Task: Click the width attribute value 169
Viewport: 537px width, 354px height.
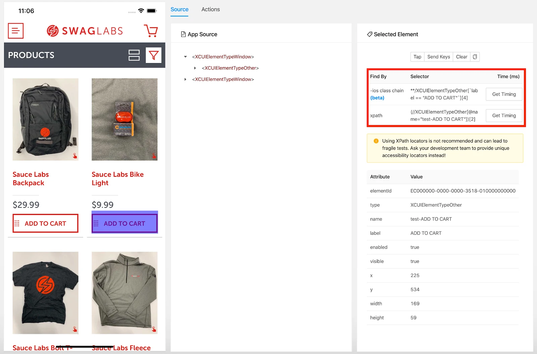Action: [x=415, y=303]
